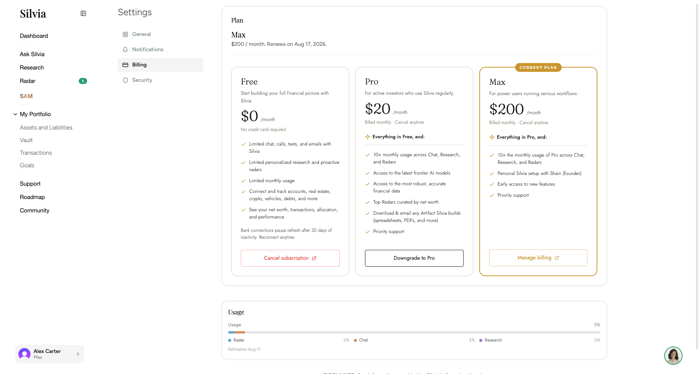This screenshot has height=374, width=699.
Task: Open Radar in the sidebar
Action: point(28,81)
